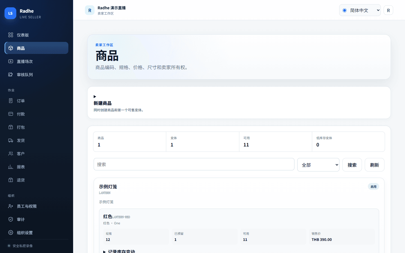Open the 全部 status filter dropdown
This screenshot has height=253, width=405.
(x=318, y=165)
